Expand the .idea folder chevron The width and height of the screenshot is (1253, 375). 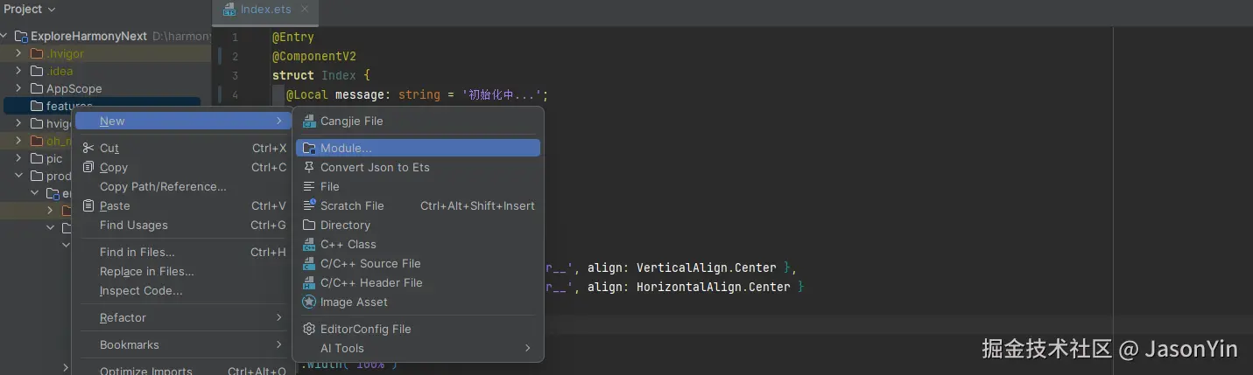coord(18,71)
